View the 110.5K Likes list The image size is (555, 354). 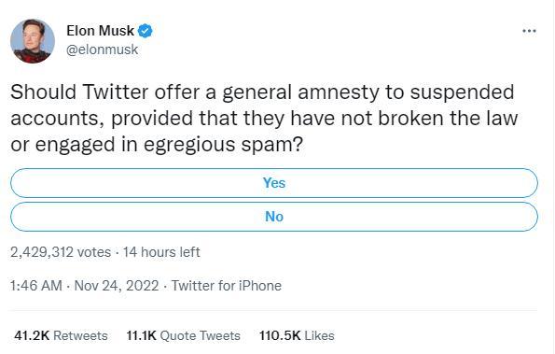point(297,335)
